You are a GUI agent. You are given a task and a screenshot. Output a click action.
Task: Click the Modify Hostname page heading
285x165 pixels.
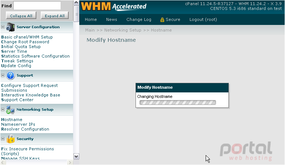point(111,40)
